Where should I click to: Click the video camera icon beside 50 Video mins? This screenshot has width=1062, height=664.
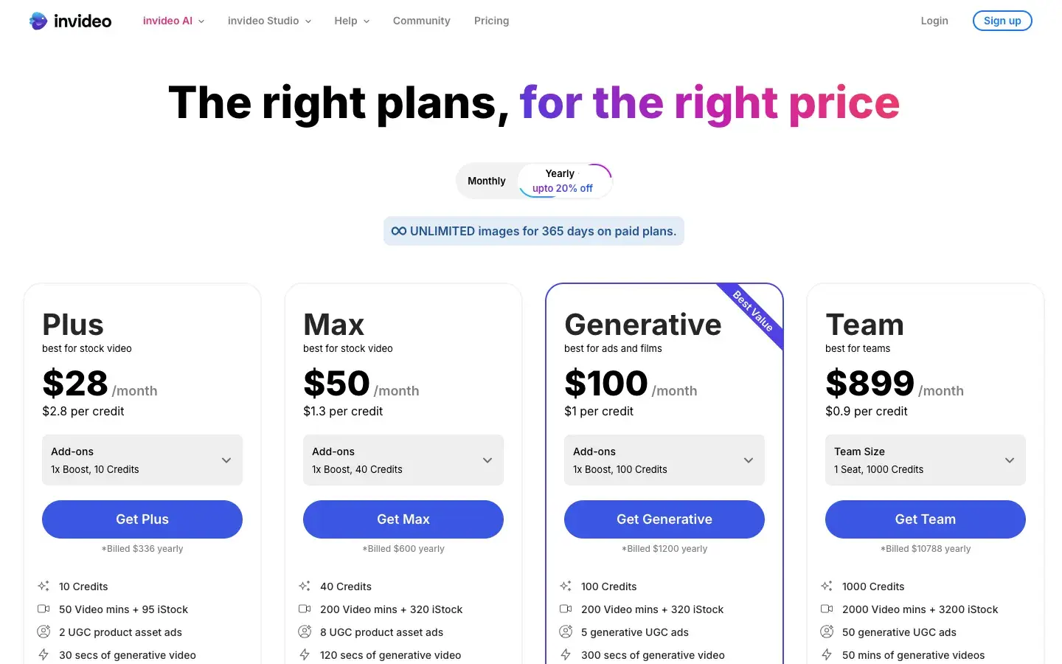coord(44,609)
